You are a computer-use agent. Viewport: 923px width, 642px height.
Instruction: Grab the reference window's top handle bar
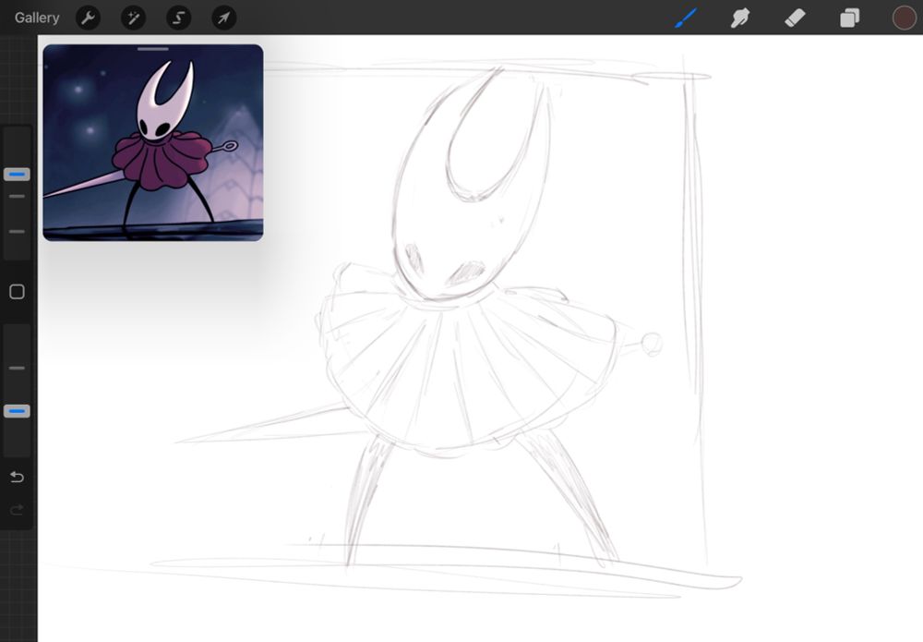(x=153, y=49)
